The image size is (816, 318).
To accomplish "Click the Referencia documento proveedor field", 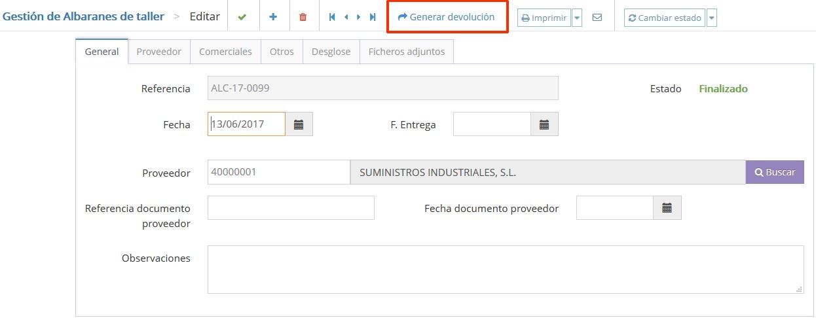I will click(x=291, y=208).
